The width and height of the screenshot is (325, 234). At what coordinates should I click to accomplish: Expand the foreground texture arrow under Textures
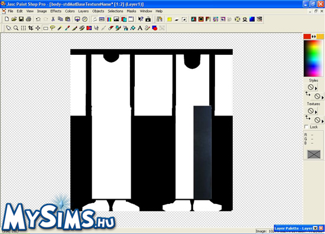click(316, 112)
